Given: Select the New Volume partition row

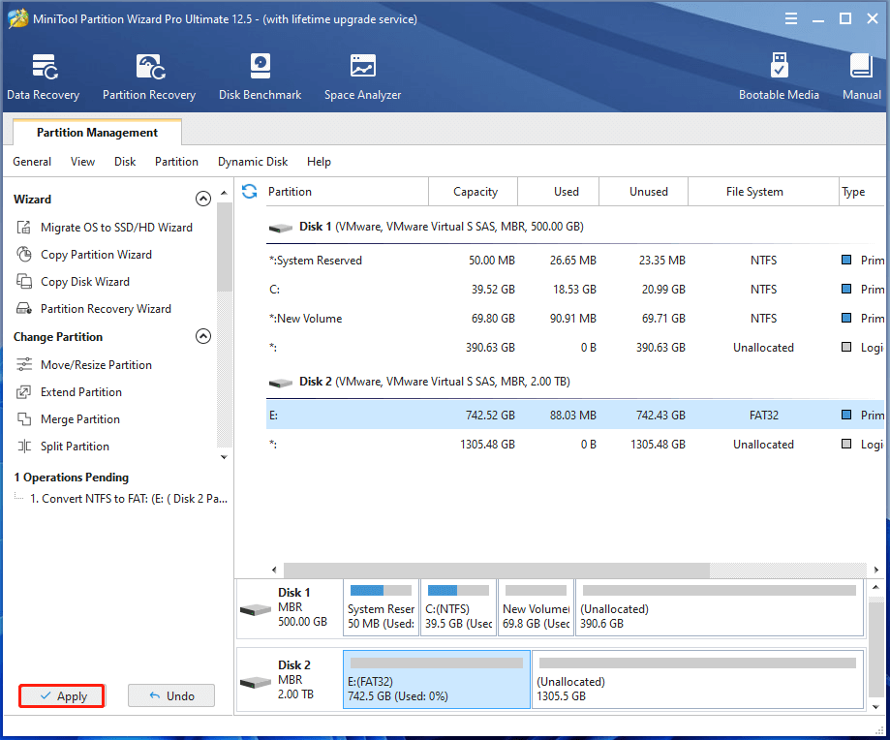Looking at the screenshot, I should tap(575, 319).
